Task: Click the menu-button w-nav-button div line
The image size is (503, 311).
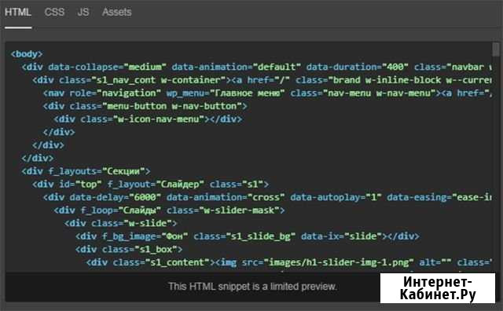Action: (145, 106)
